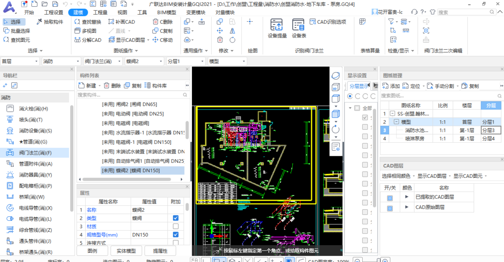Open the 首层 floor dropdown
Viewport: 504px width, 262px height.
pos(20,61)
